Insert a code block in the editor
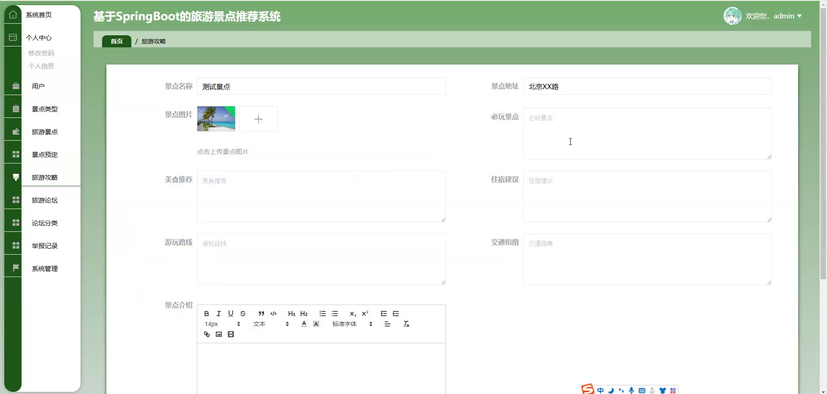The image size is (827, 394). (273, 314)
